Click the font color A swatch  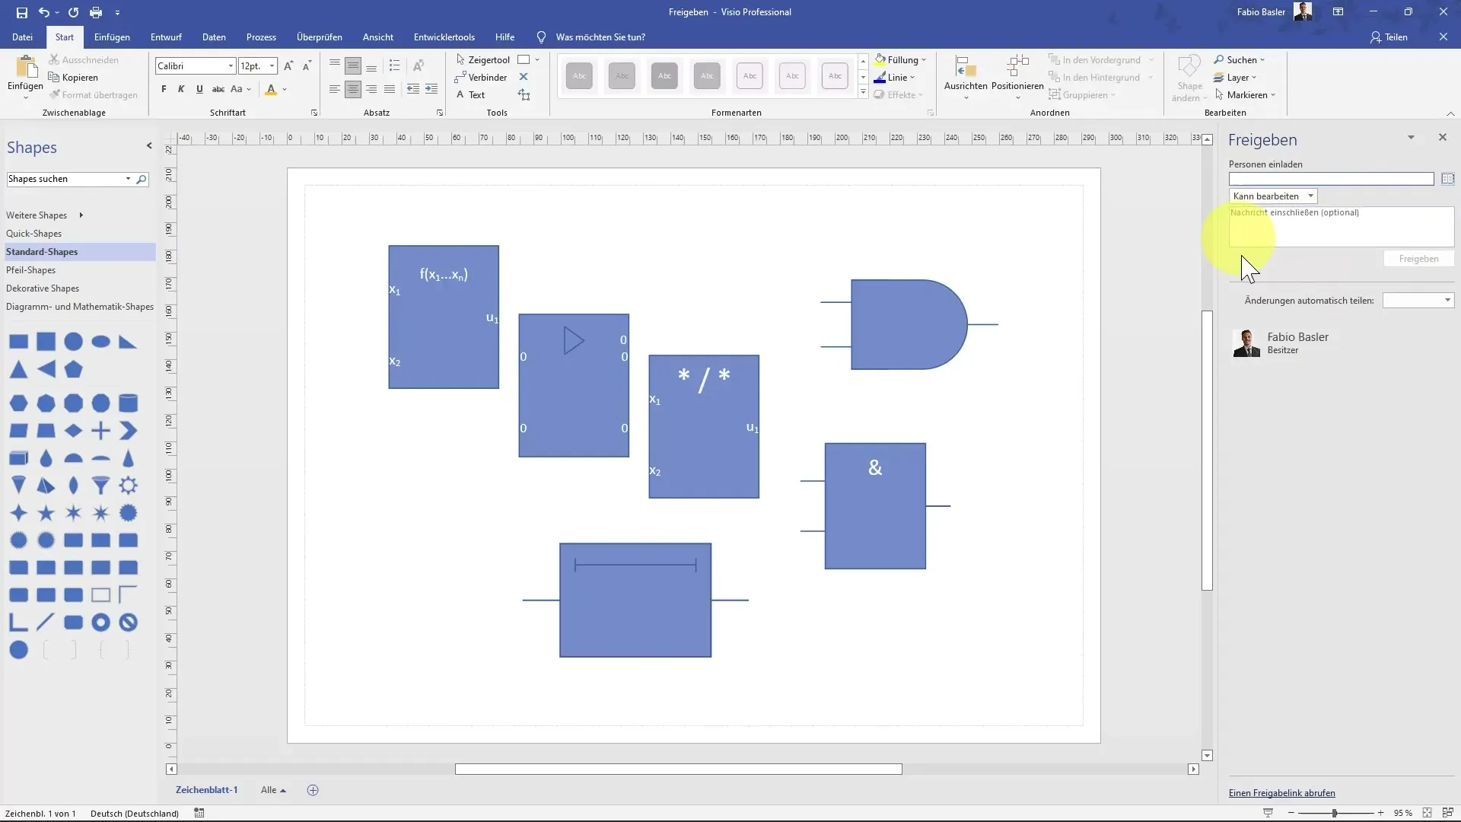pos(271,89)
